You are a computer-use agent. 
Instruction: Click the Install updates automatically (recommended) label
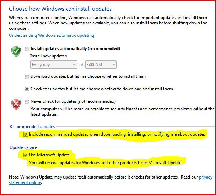pyautogui.click(x=75, y=49)
